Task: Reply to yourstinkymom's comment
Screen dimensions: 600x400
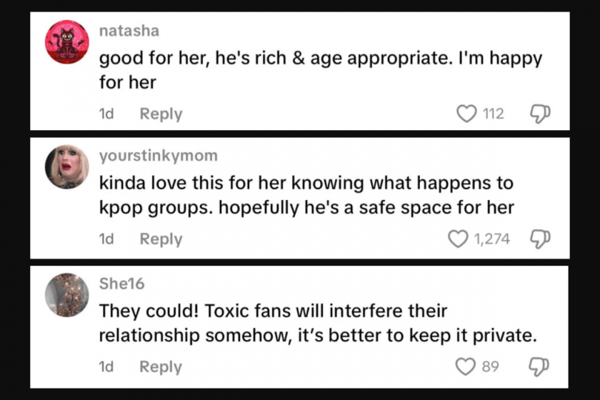Action: point(161,239)
